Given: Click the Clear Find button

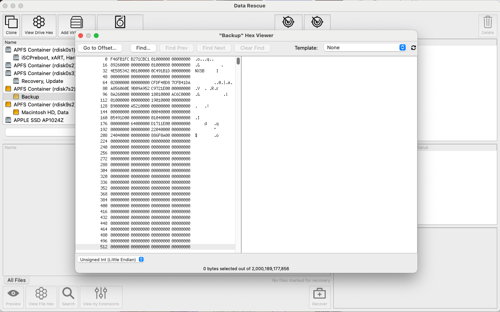Looking at the screenshot, I should coord(252,48).
